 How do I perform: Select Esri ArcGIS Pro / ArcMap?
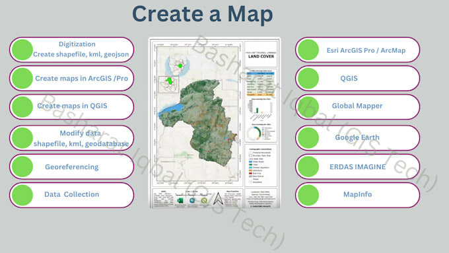pyautogui.click(x=358, y=50)
